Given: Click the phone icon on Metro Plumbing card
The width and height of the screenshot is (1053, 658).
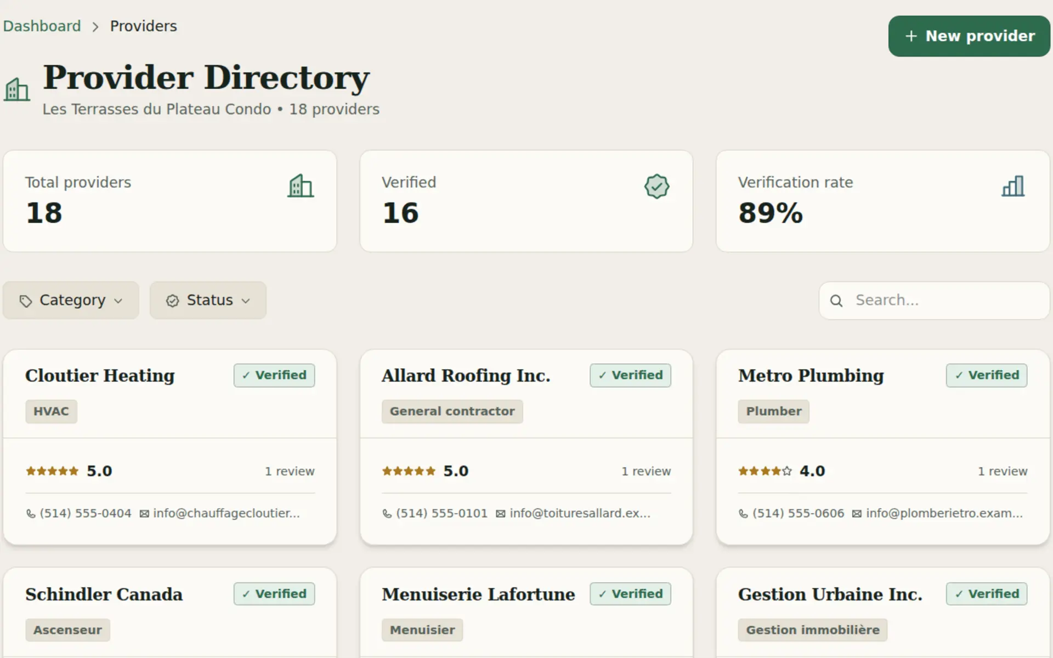Looking at the screenshot, I should pyautogui.click(x=743, y=514).
